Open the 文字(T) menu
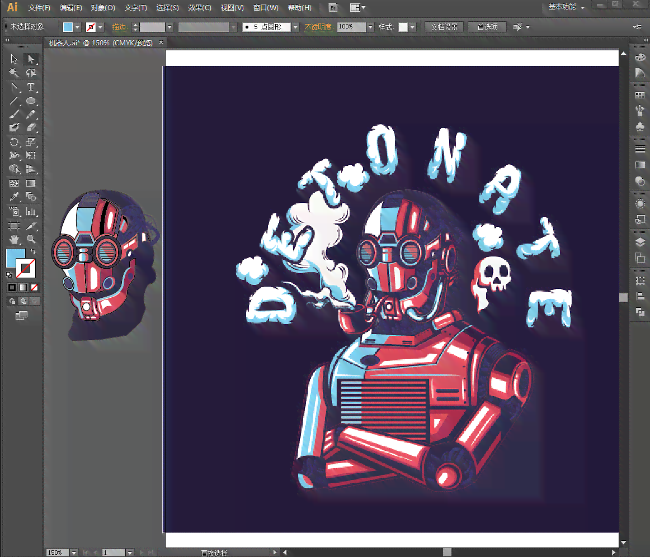 tap(135, 8)
